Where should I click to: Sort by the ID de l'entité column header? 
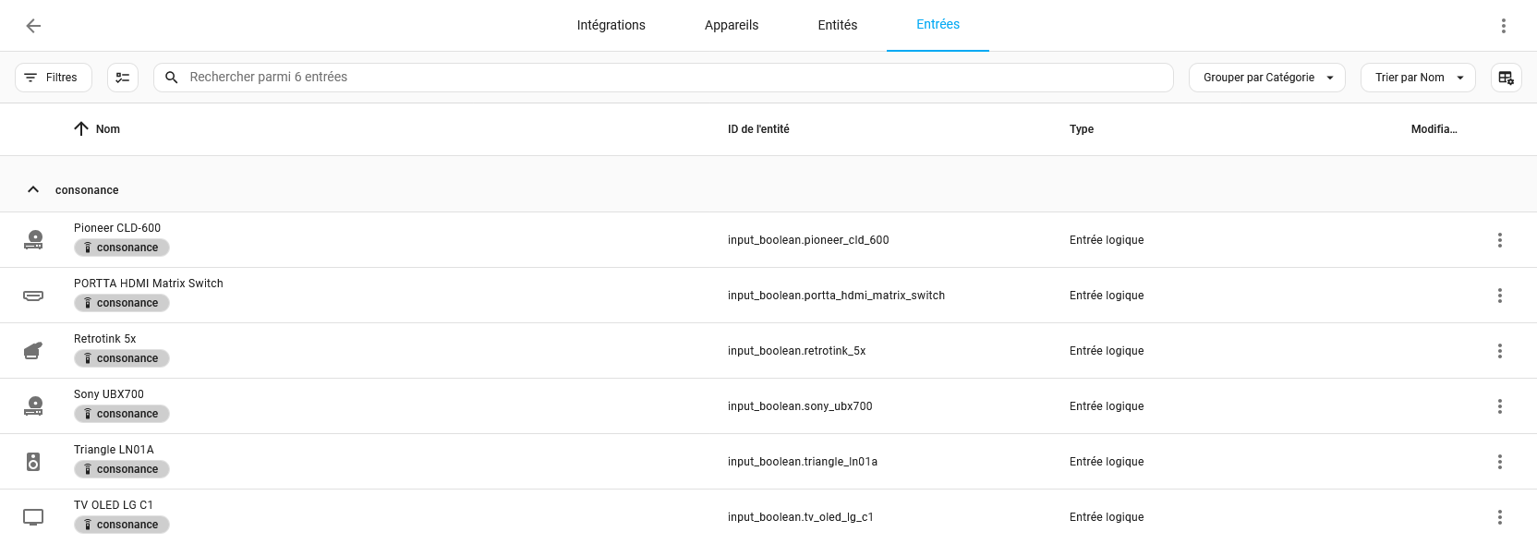[758, 129]
